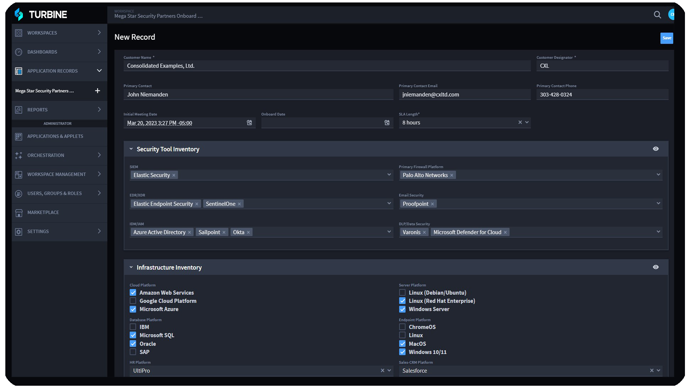Open the Sales-CRM Platform dropdown arrow
This screenshot has height=389, width=687.
658,370
